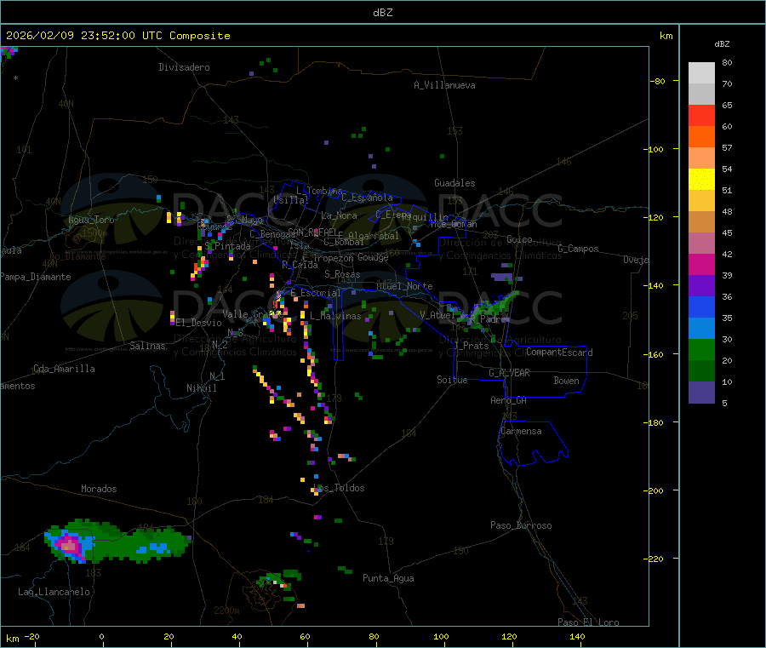Select the 140 x-axis tick label

[577, 637]
